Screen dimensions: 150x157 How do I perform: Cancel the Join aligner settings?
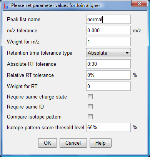(73, 143)
